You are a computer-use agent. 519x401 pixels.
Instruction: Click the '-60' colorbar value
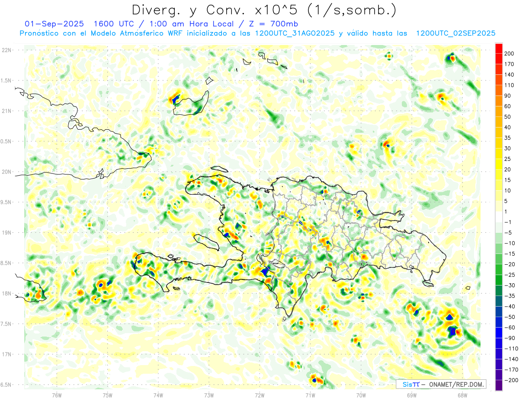coord(510,327)
